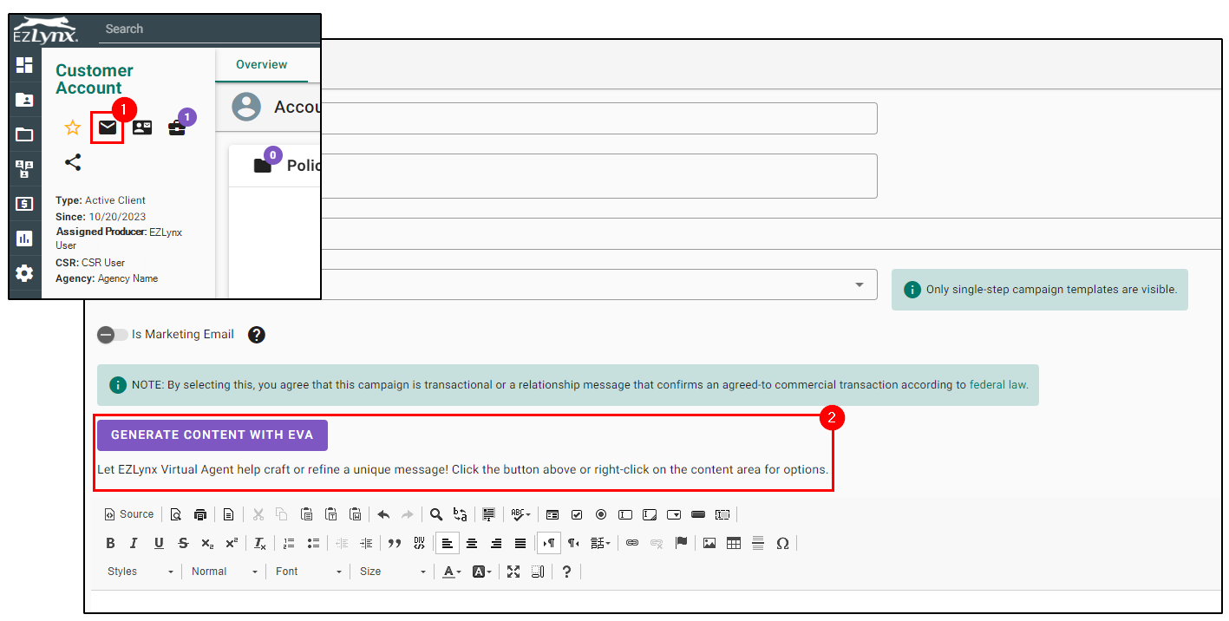Open the contacts folder icon in sidebar
The image size is (1229, 621).
(24, 100)
